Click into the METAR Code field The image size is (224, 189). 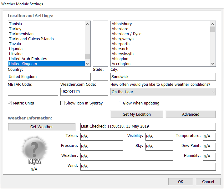(33, 92)
